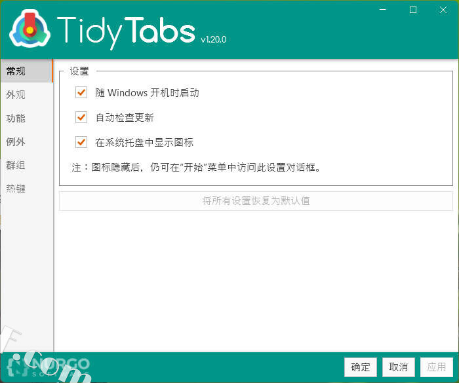Minimize the TidyTabs settings window

[x=383, y=10]
